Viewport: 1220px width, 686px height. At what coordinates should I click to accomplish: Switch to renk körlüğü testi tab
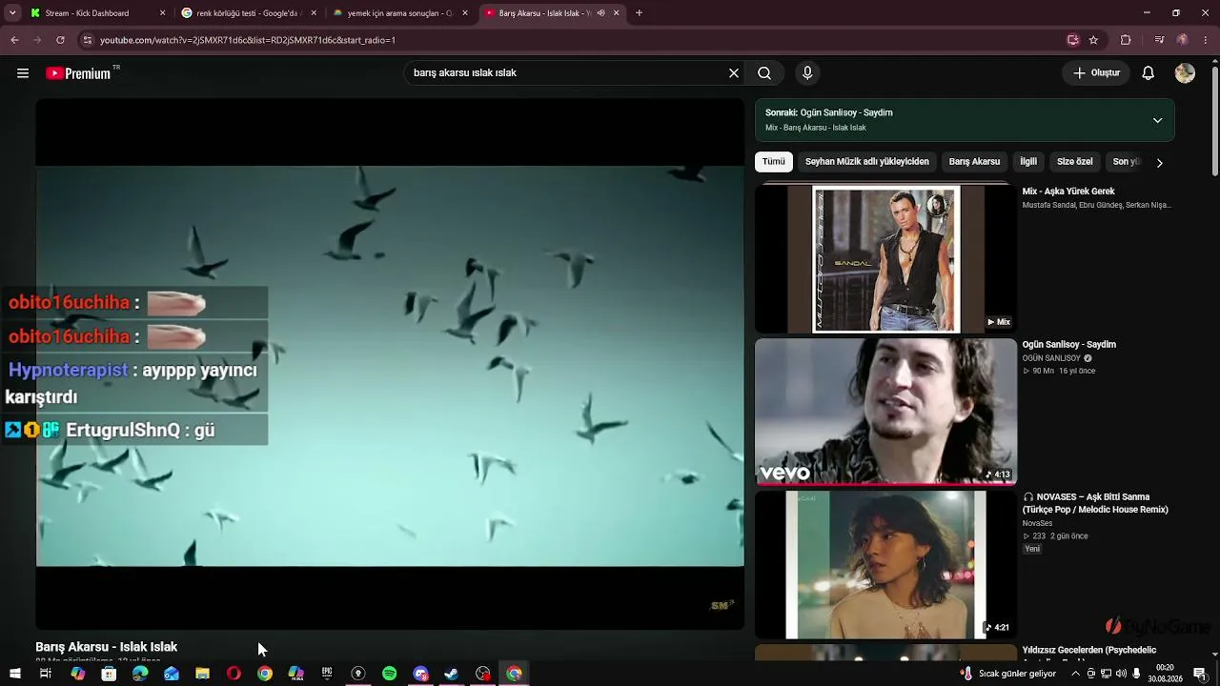(250, 13)
